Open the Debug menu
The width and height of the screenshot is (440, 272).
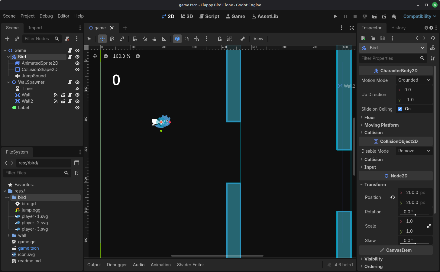click(x=46, y=16)
